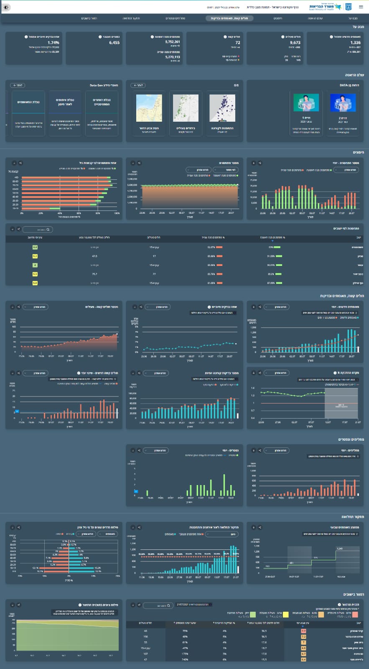Open the hamburger menu in the header
The width and height of the screenshot is (369, 669).
(x=361, y=7)
